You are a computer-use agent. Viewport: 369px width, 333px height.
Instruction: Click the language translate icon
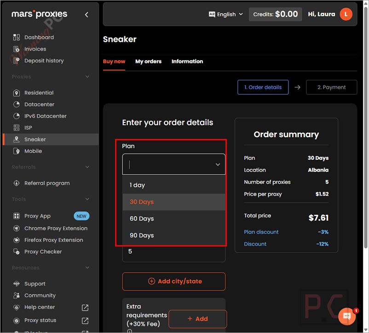point(212,14)
